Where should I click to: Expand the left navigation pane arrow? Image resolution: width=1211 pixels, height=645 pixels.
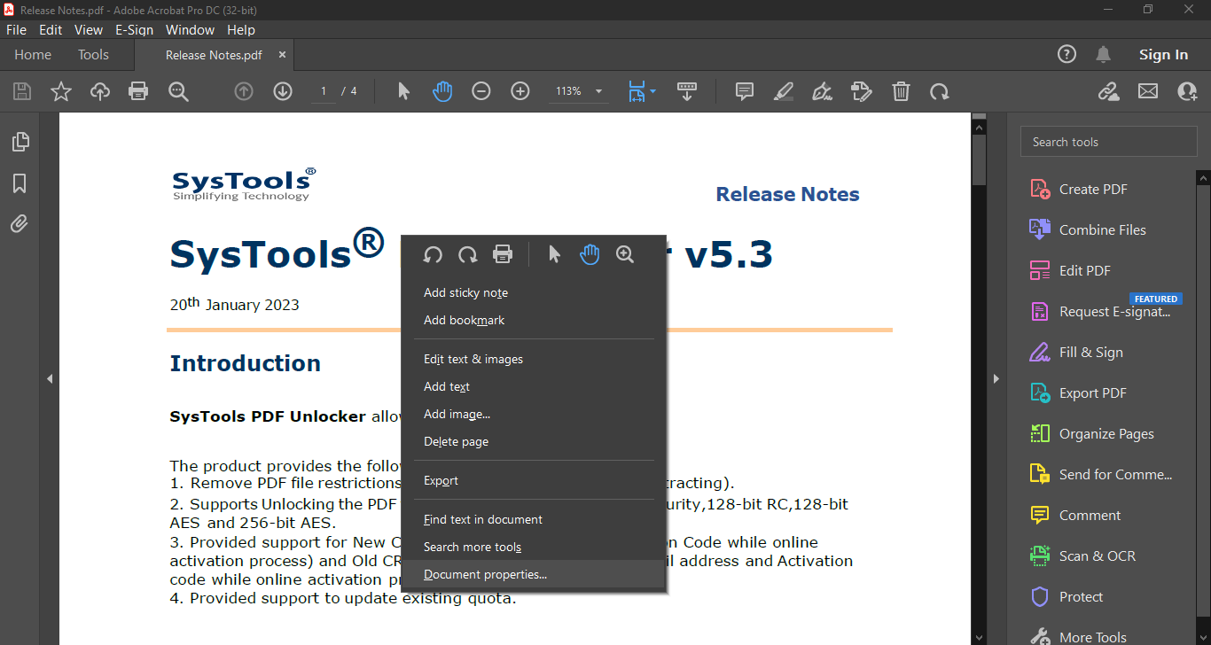click(x=50, y=378)
